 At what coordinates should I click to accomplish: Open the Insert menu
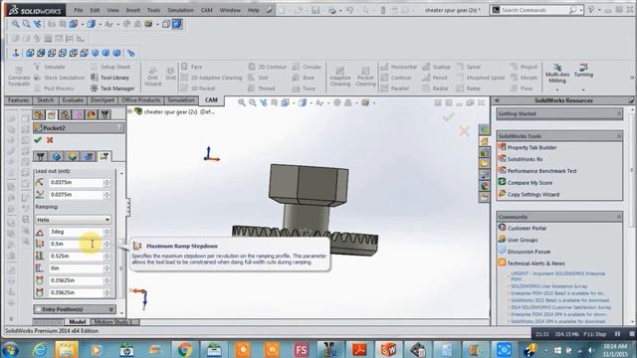pos(132,10)
